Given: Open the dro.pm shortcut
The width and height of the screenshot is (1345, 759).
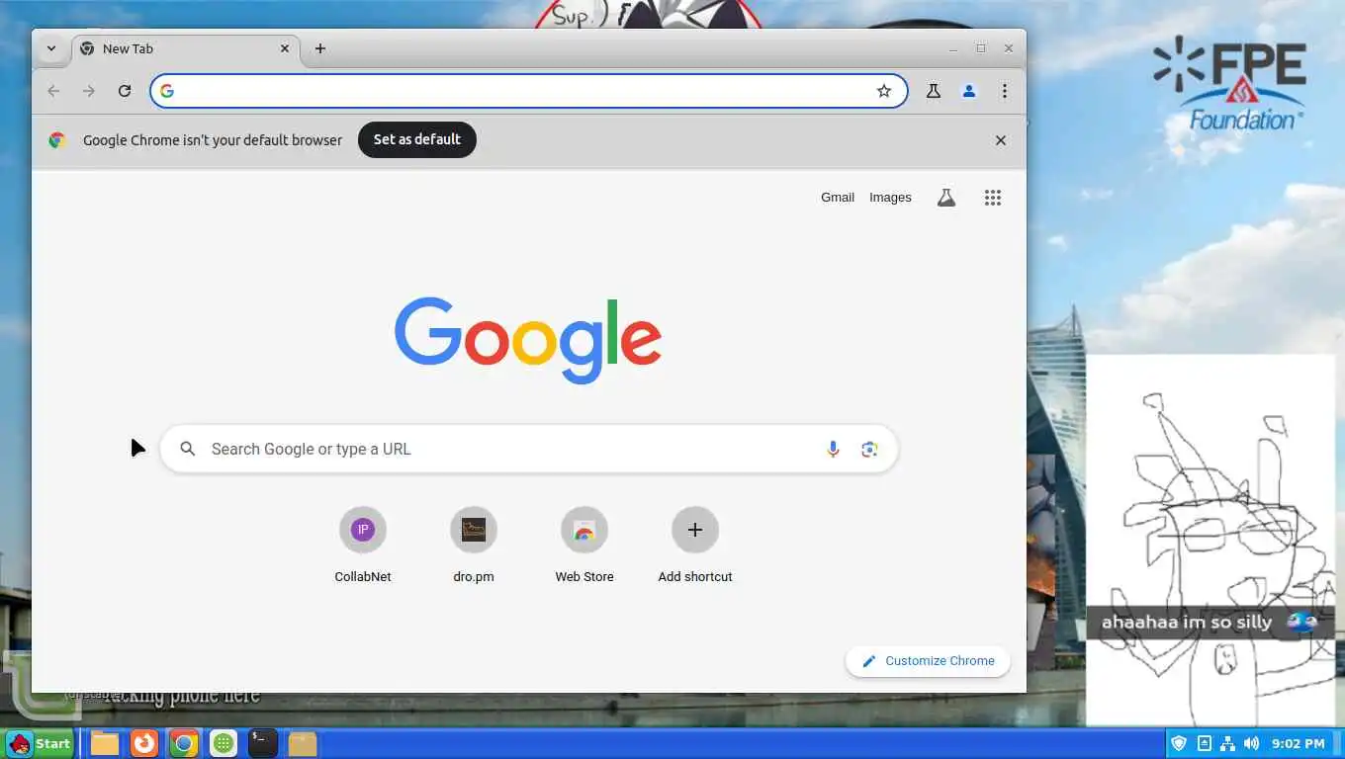Looking at the screenshot, I should 474,545.
